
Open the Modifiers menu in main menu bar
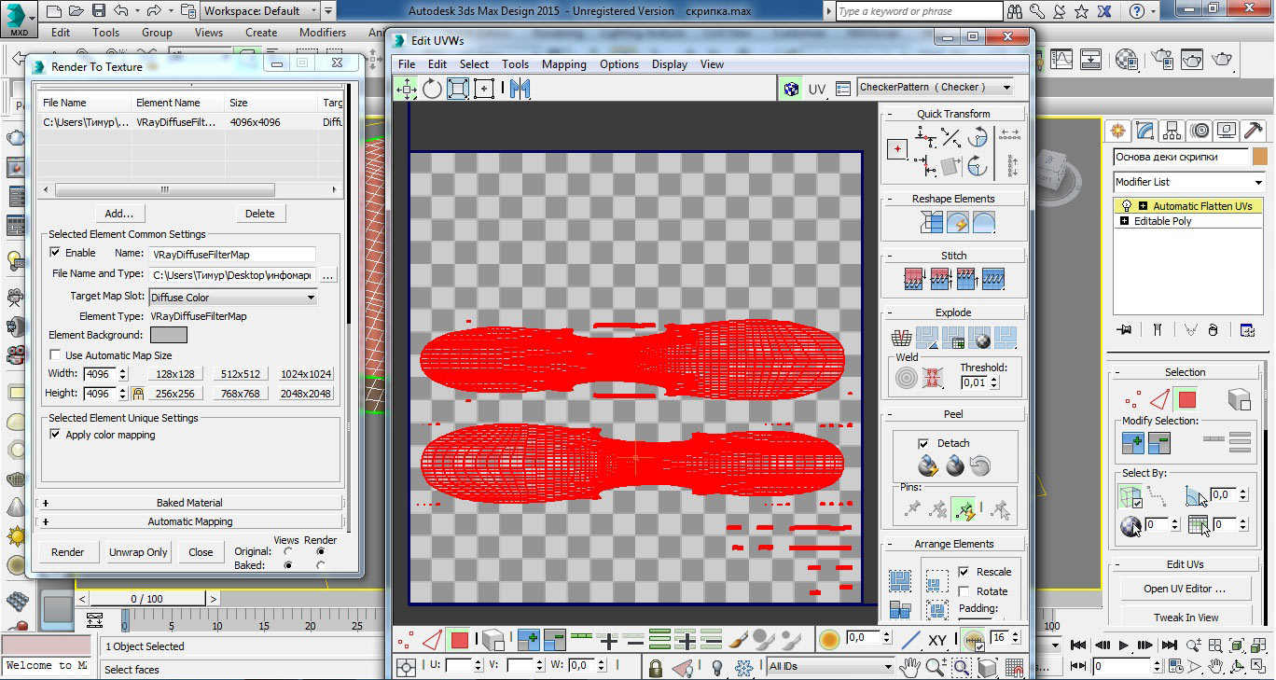(x=323, y=33)
